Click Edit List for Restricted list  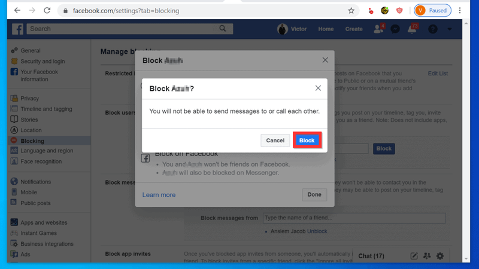(x=438, y=74)
